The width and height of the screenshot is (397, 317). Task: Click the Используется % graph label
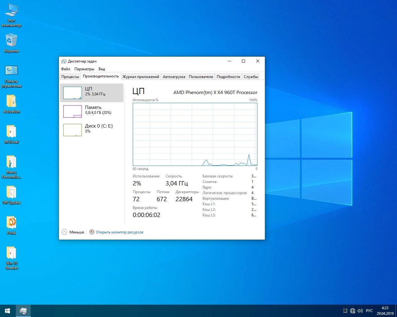pyautogui.click(x=145, y=100)
